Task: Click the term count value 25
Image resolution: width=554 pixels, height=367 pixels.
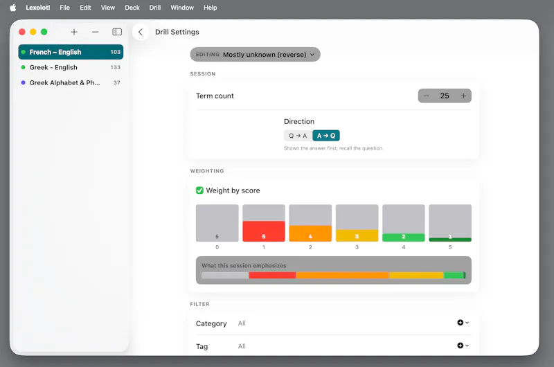Action: pos(445,96)
